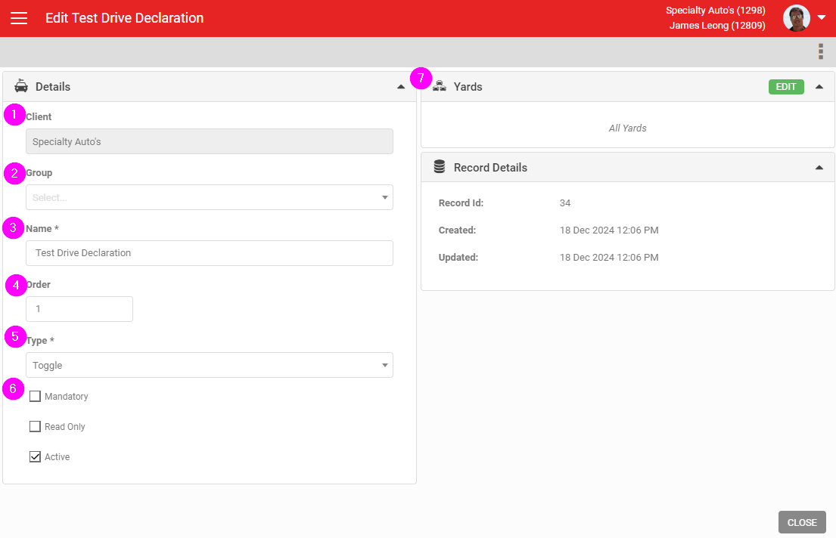Open the Group select dropdown
Viewport: 836px width, 538px height.
click(x=210, y=197)
